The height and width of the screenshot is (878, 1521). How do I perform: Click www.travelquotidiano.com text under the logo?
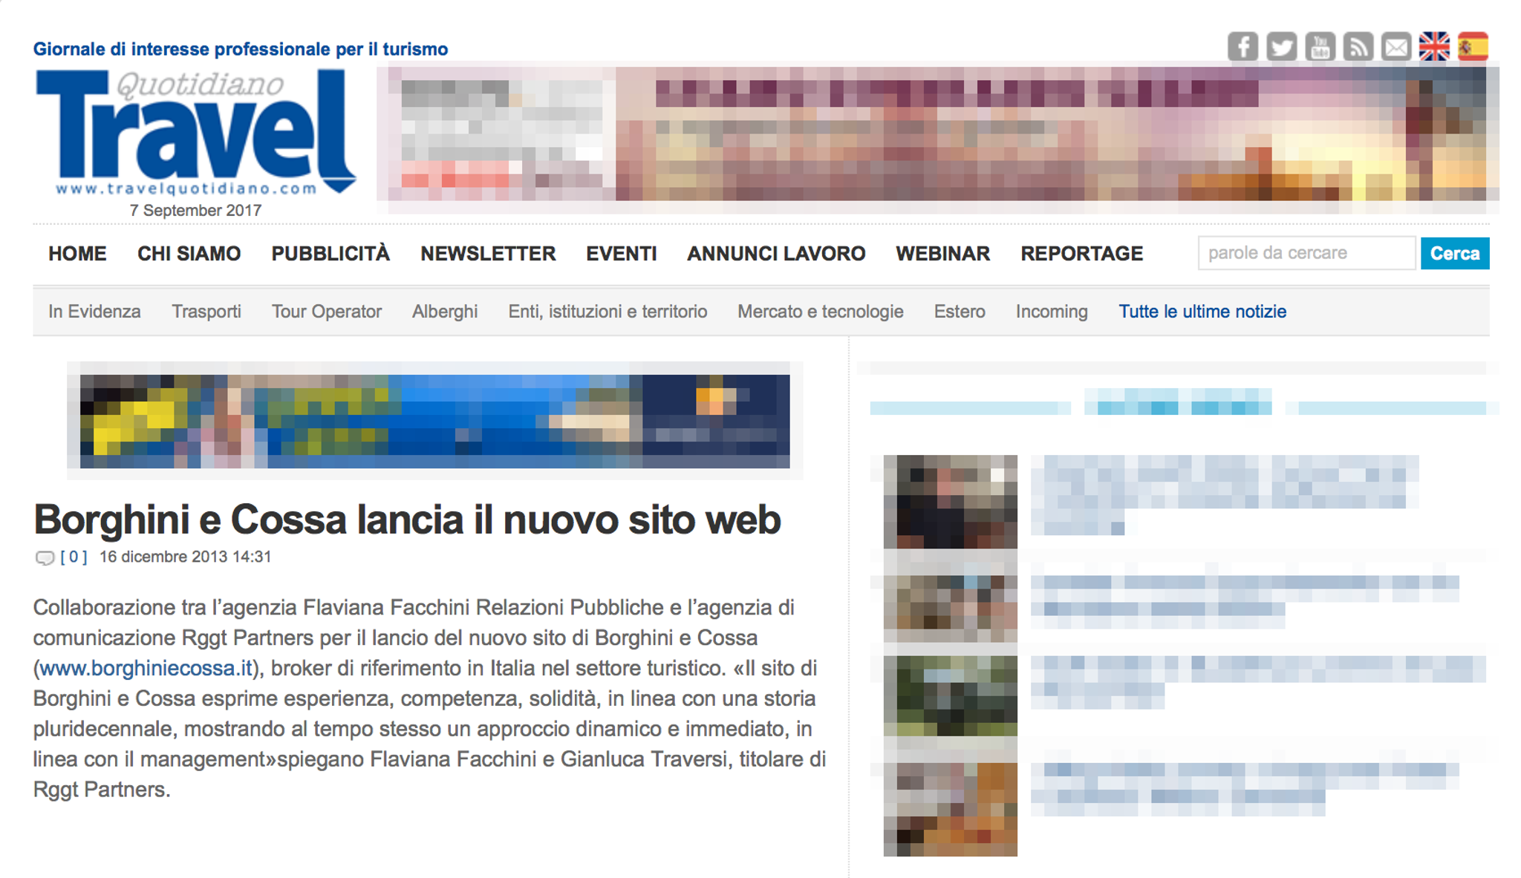(186, 189)
